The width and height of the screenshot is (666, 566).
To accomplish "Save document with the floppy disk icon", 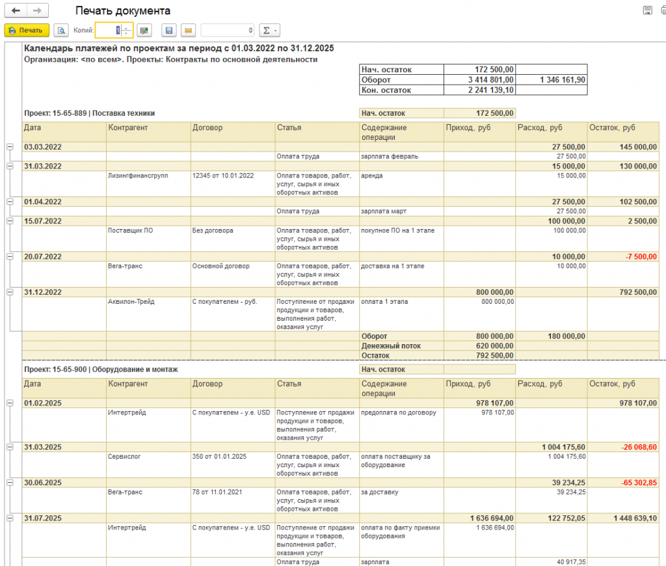I will coord(169,30).
